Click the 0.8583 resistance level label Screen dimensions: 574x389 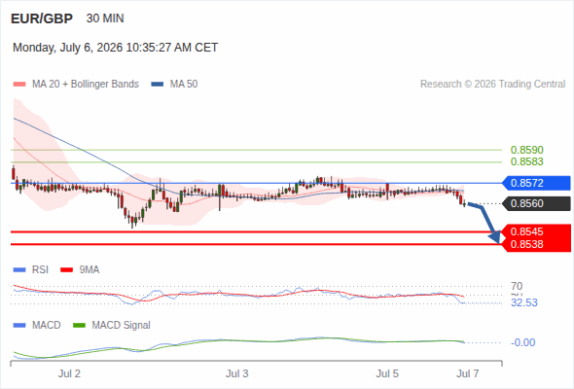click(x=526, y=161)
